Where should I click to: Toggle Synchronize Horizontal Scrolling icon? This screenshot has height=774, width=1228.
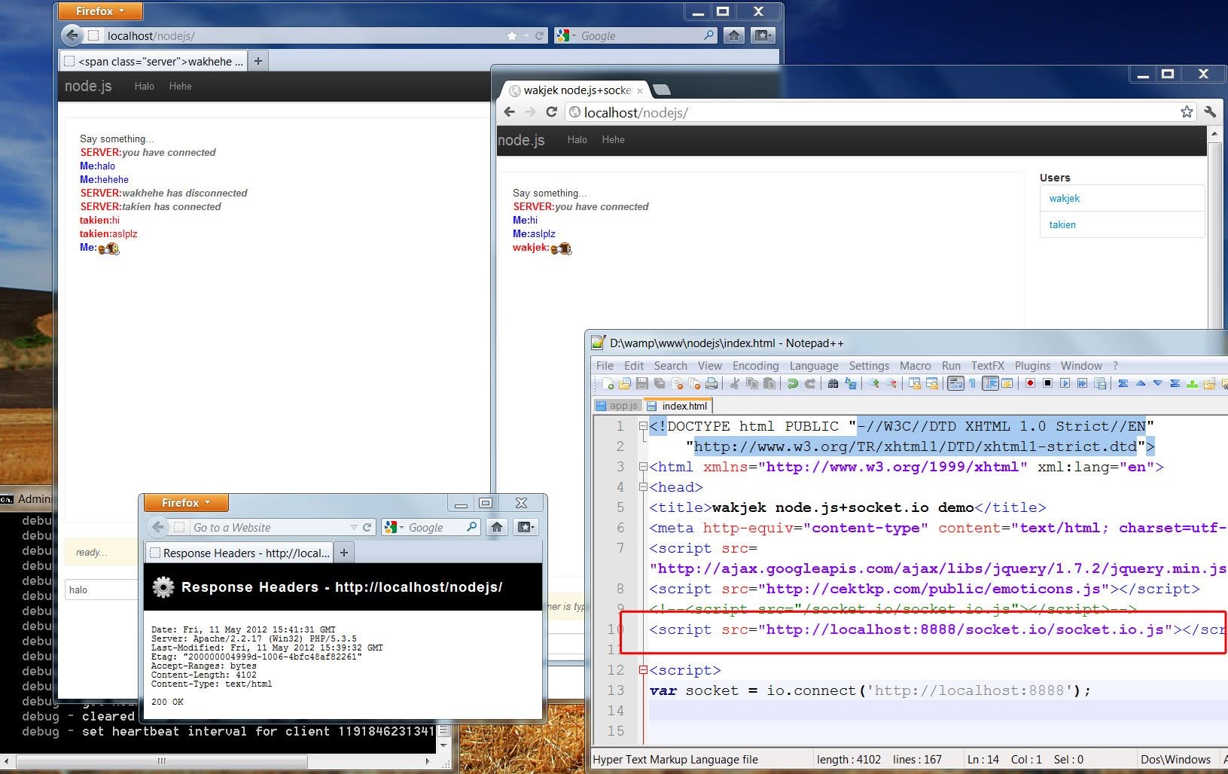pyautogui.click(x=932, y=383)
